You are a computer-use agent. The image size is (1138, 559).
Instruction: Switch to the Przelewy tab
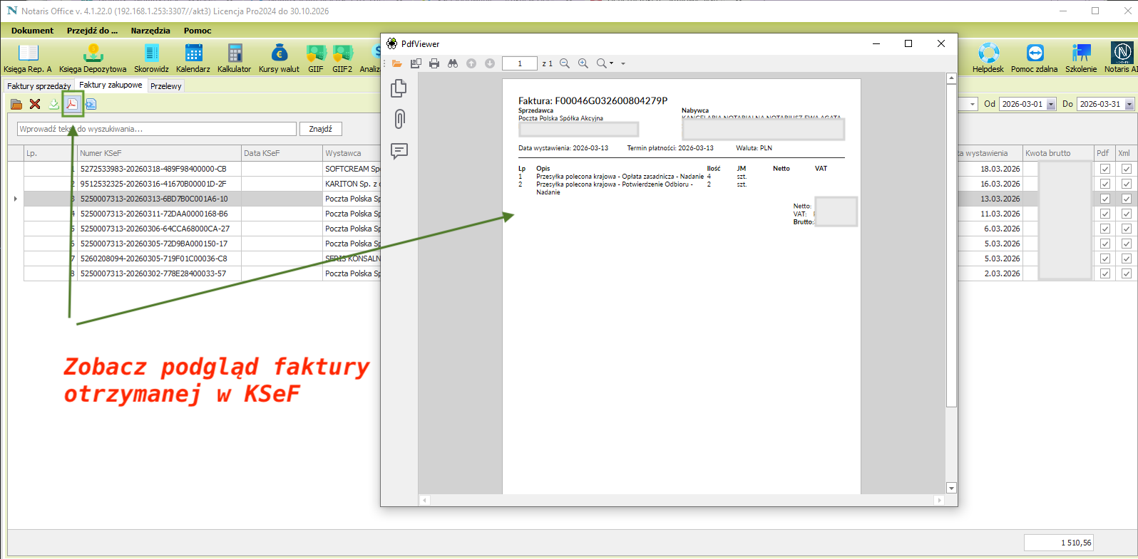[x=166, y=86]
